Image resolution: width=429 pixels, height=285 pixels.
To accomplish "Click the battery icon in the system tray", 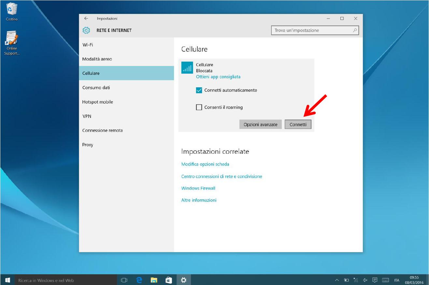I will (346, 280).
